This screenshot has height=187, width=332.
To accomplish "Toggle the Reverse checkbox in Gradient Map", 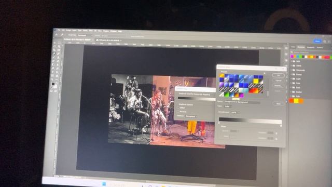I will tap(178, 112).
